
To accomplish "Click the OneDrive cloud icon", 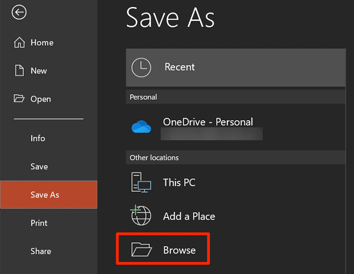I will pyautogui.click(x=142, y=127).
